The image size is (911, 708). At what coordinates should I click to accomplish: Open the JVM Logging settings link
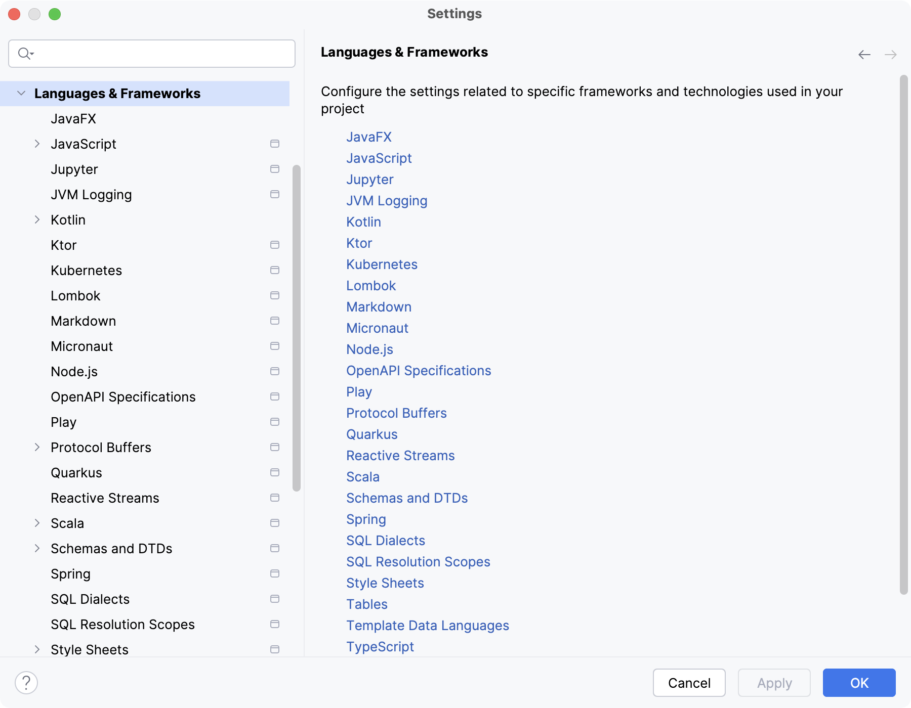pos(387,200)
